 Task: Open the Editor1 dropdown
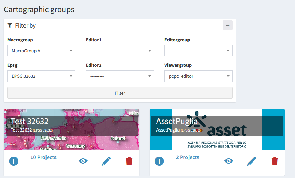pyautogui.click(x=120, y=51)
